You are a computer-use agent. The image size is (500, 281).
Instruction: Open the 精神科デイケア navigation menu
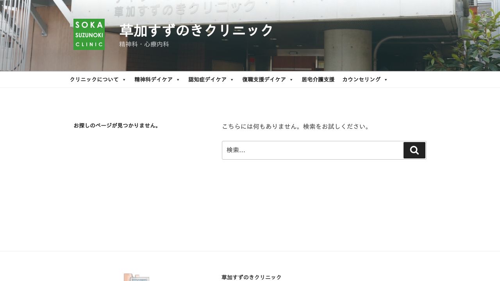152,79
